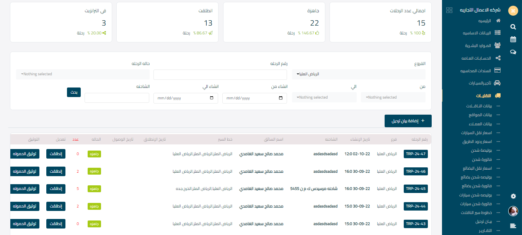Click the orange company logo icon
This screenshot has height=235, width=522.
pos(513,11)
